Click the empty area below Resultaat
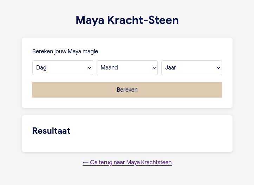Image resolution: width=254 pixels, height=185 pixels. point(127,144)
